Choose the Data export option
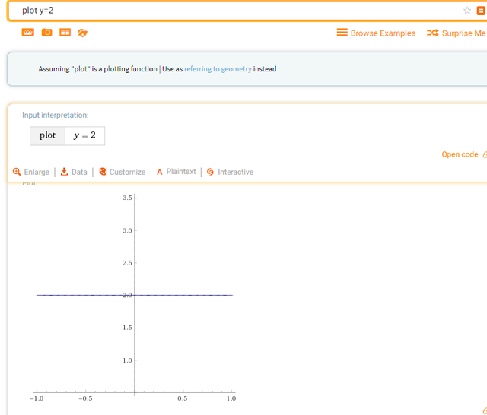The width and height of the screenshot is (487, 415). [x=79, y=172]
